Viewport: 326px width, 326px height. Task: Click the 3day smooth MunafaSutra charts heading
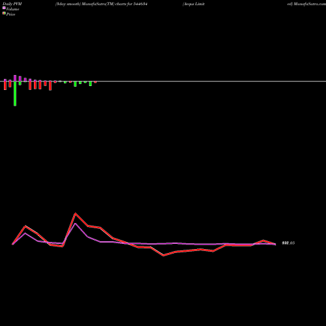click(x=102, y=4)
